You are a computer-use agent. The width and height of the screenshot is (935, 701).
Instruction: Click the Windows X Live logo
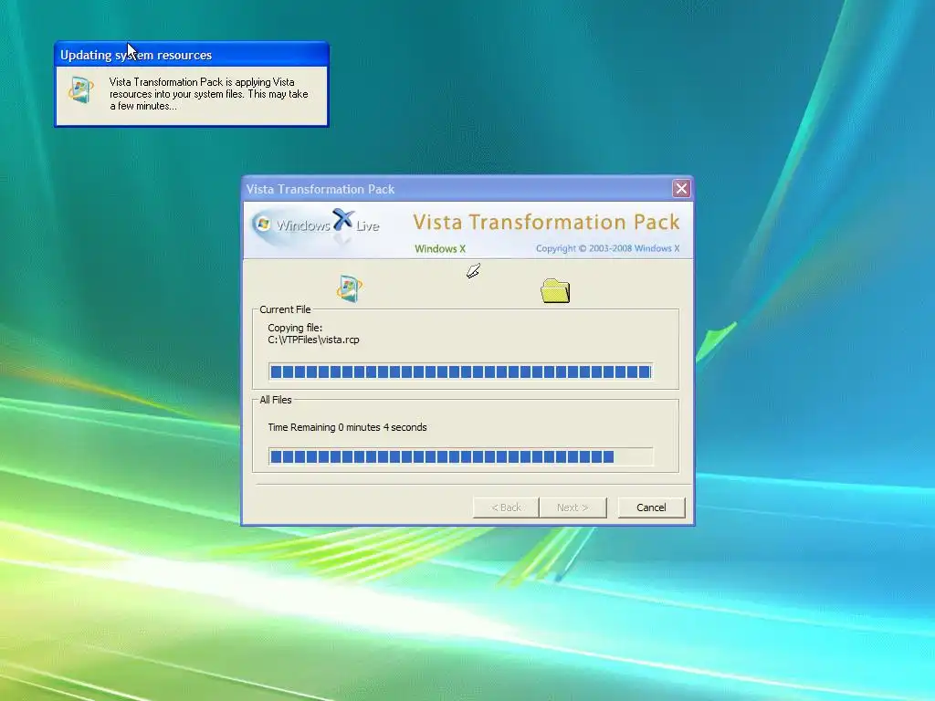tap(316, 225)
